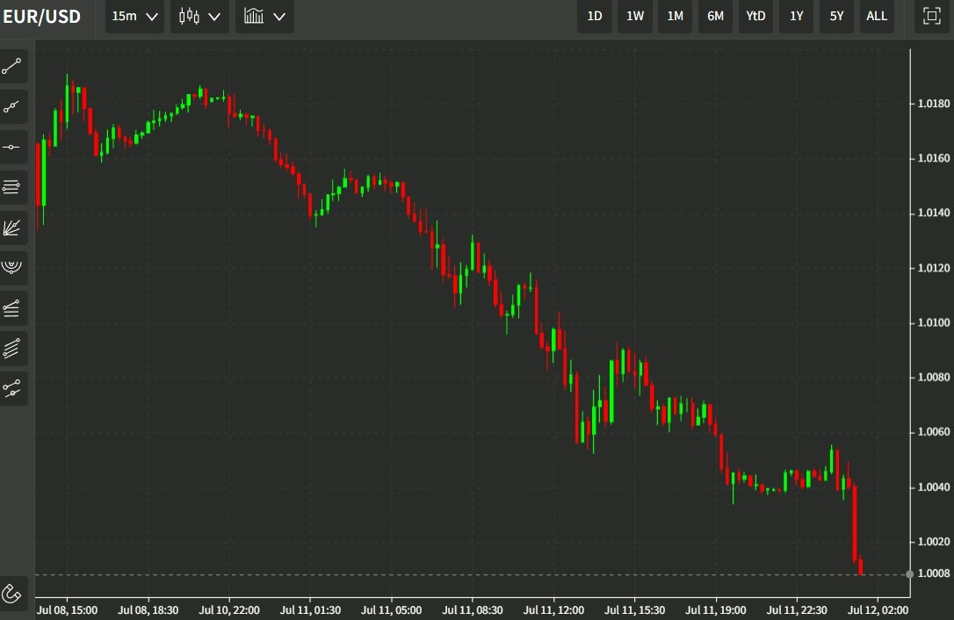Open the 15m interval dropdown

click(x=134, y=16)
